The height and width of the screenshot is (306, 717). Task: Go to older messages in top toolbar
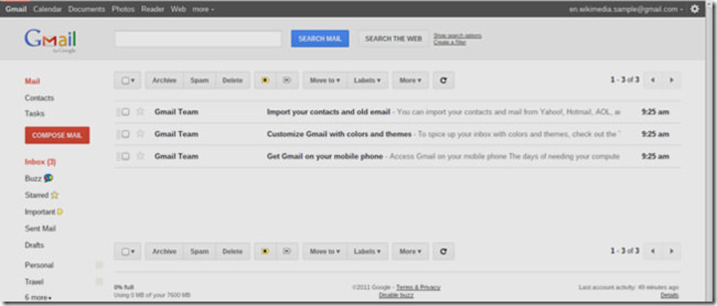671,80
